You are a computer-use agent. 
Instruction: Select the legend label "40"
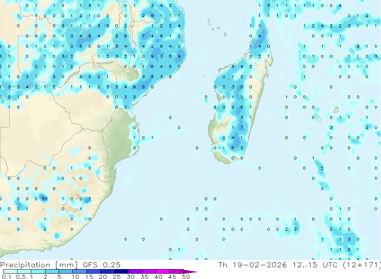158,277
